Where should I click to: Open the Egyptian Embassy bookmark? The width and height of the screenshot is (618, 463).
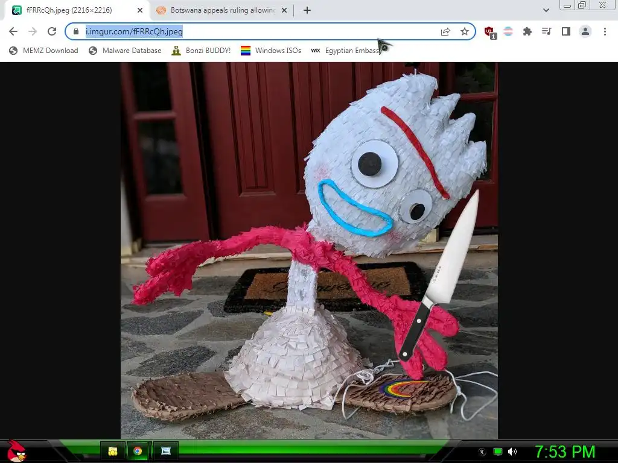(345, 51)
